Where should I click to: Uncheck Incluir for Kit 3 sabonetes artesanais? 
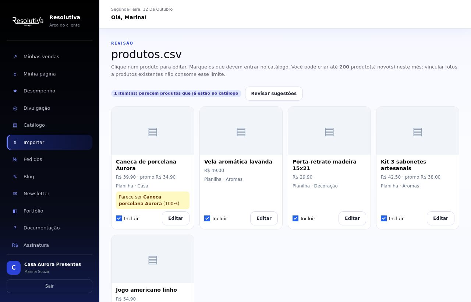point(384,218)
